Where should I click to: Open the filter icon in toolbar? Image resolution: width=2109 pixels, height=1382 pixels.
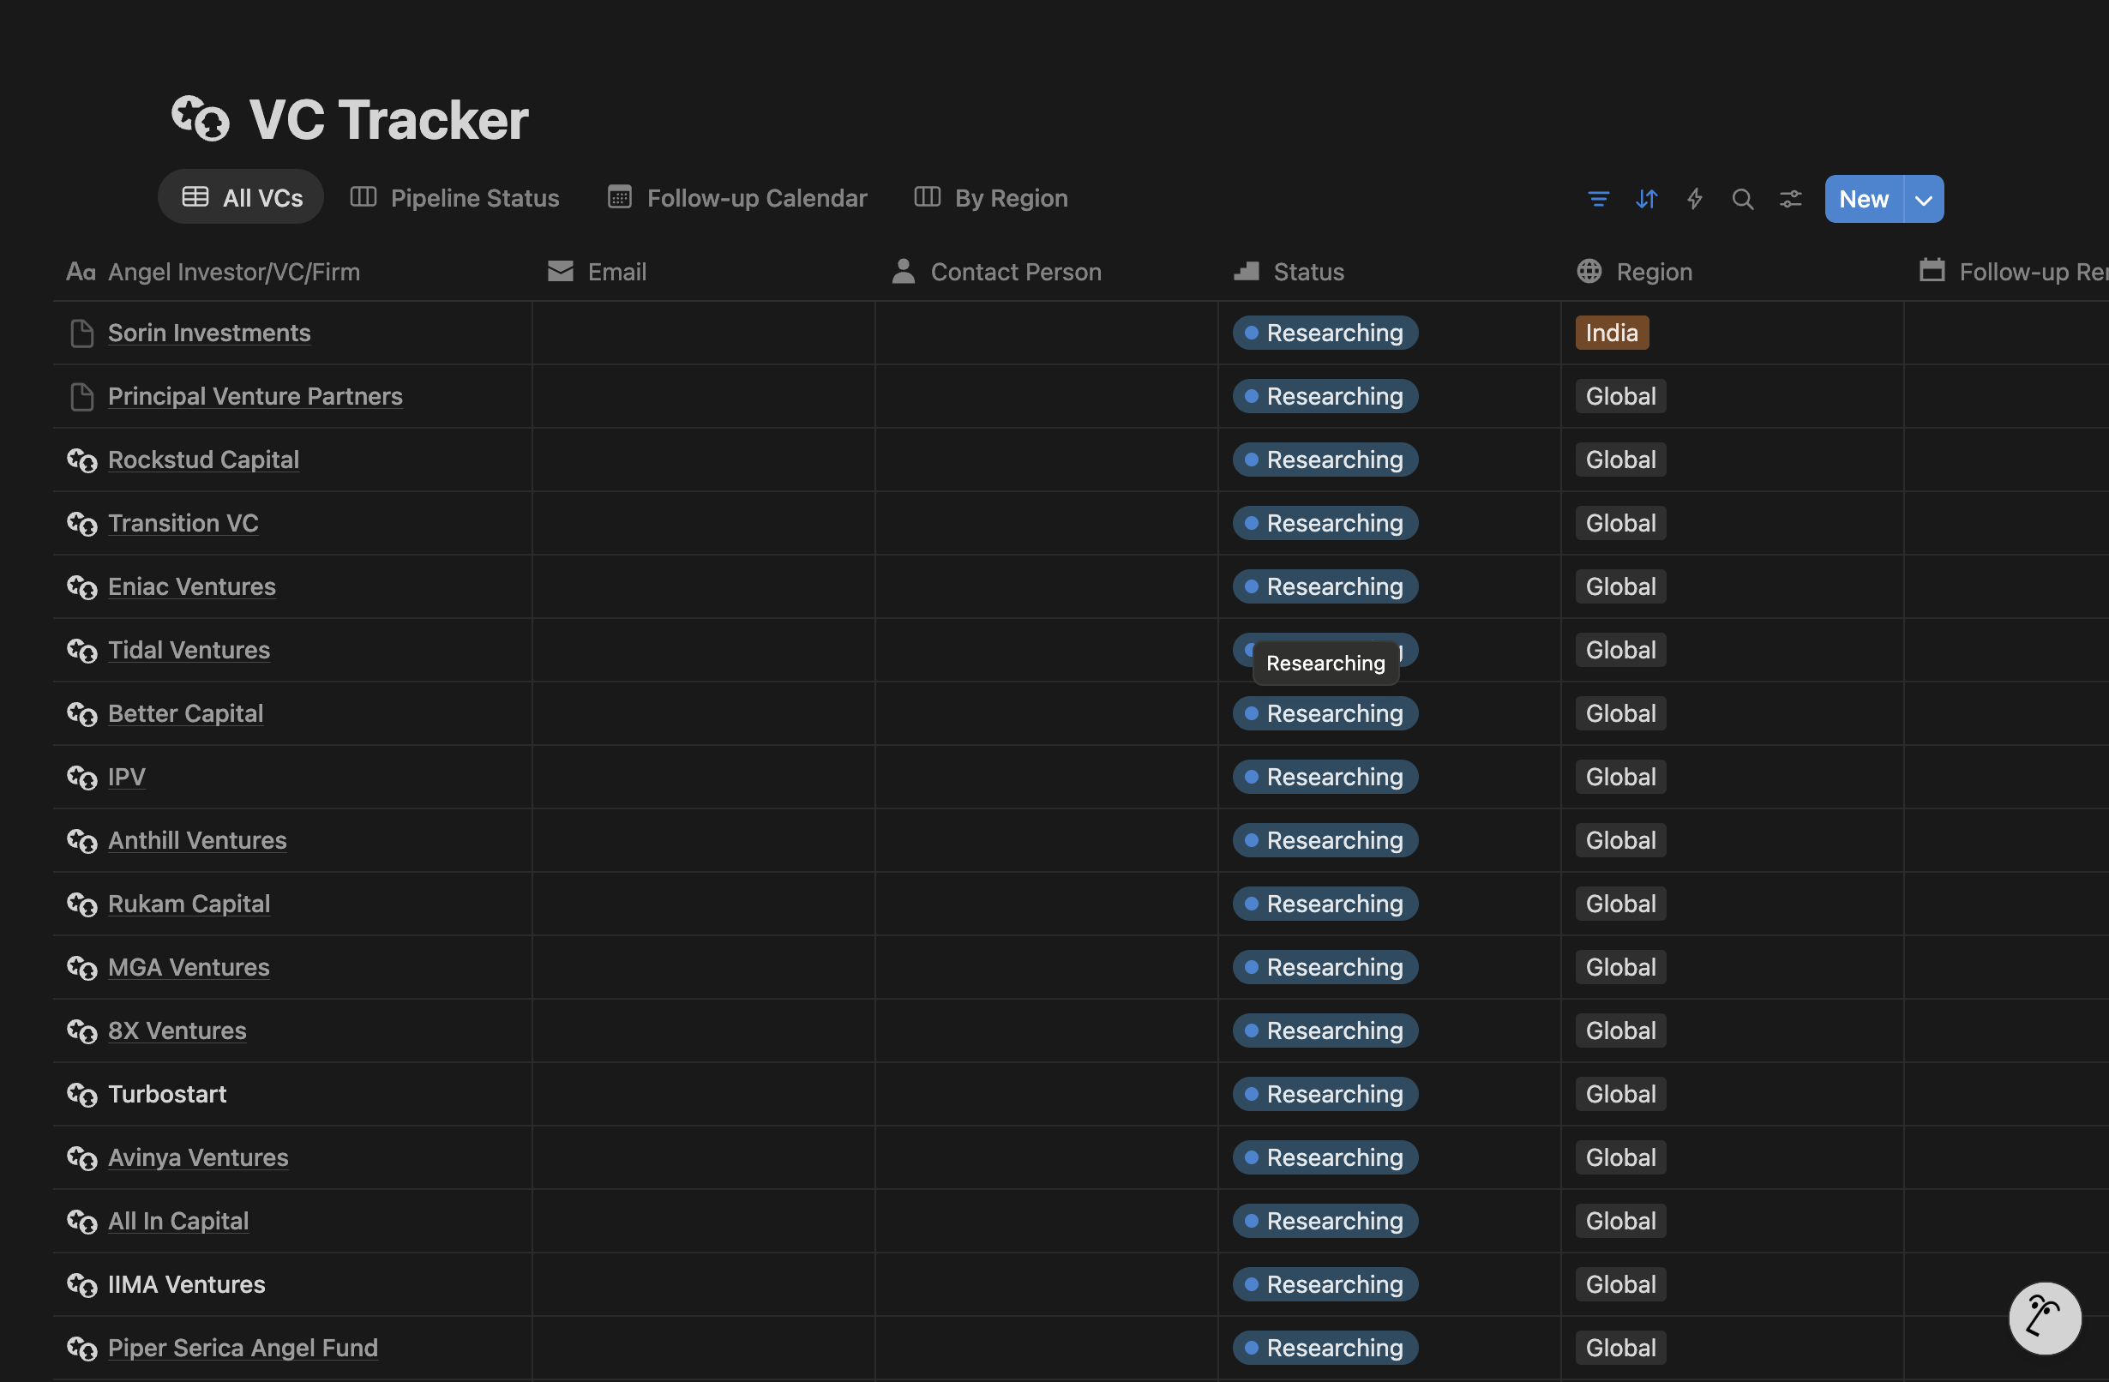(x=1598, y=198)
